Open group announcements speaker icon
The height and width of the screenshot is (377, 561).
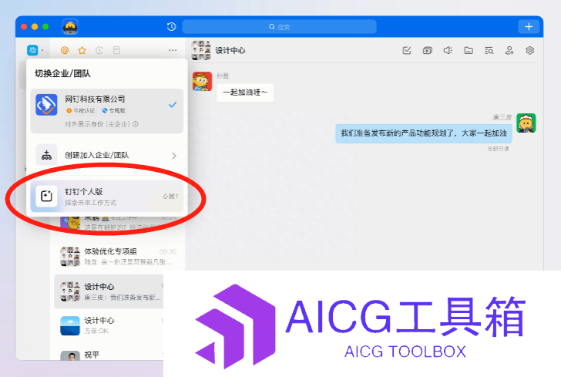(x=448, y=50)
